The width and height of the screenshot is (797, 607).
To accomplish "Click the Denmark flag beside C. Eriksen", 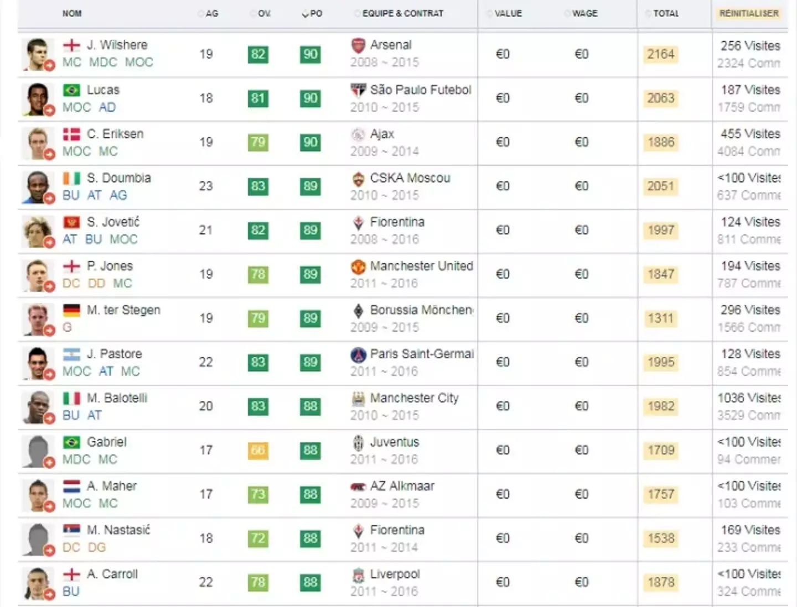I will (71, 134).
